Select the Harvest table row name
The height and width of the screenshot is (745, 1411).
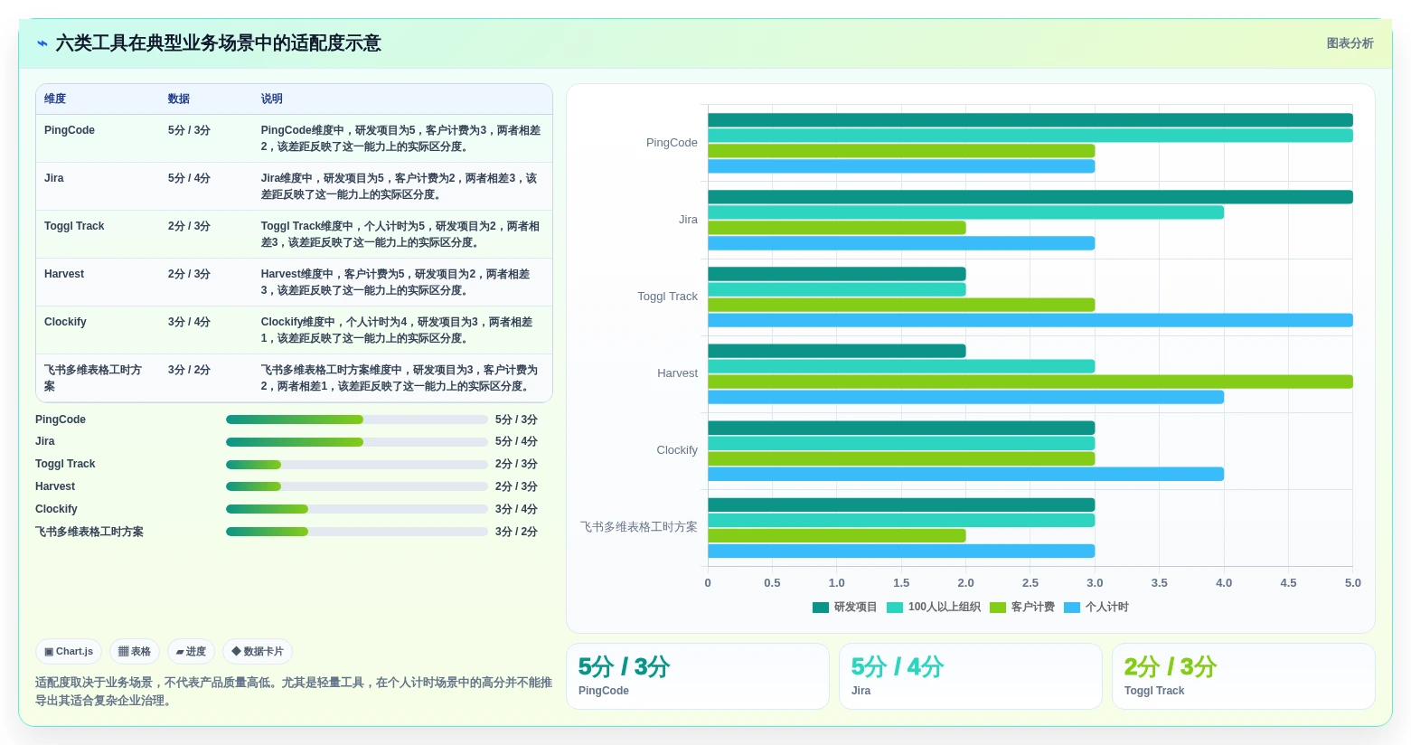click(x=64, y=274)
